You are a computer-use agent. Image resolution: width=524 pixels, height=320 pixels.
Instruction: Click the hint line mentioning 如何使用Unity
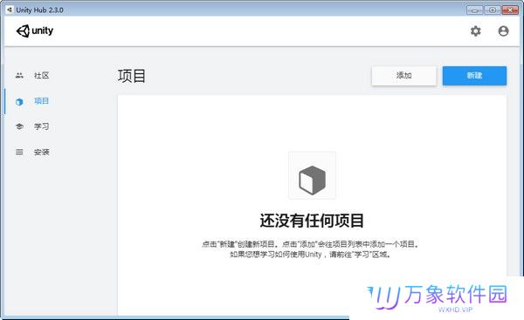tap(310, 255)
